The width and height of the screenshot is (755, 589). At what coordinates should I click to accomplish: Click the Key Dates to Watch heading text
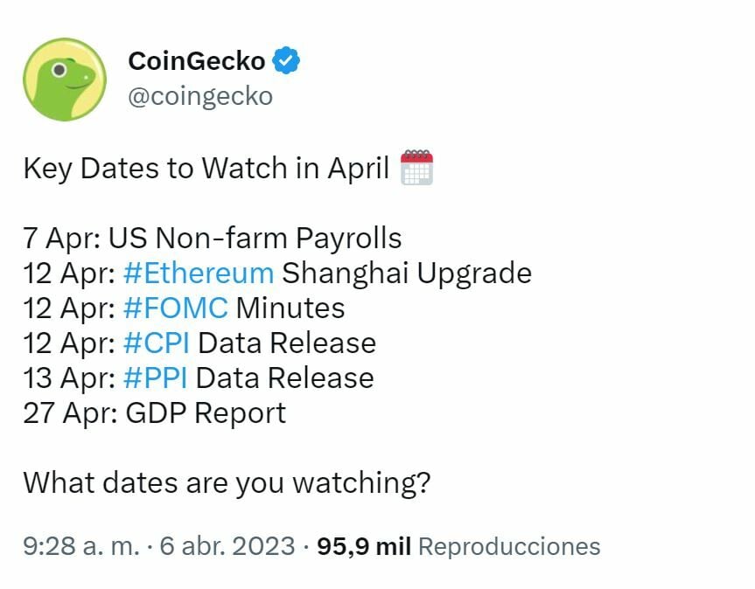pyautogui.click(x=206, y=168)
